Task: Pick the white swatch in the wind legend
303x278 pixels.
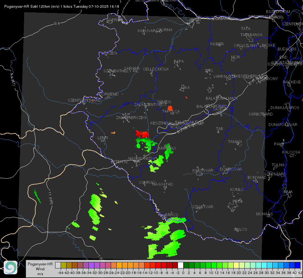Action: click(180, 265)
